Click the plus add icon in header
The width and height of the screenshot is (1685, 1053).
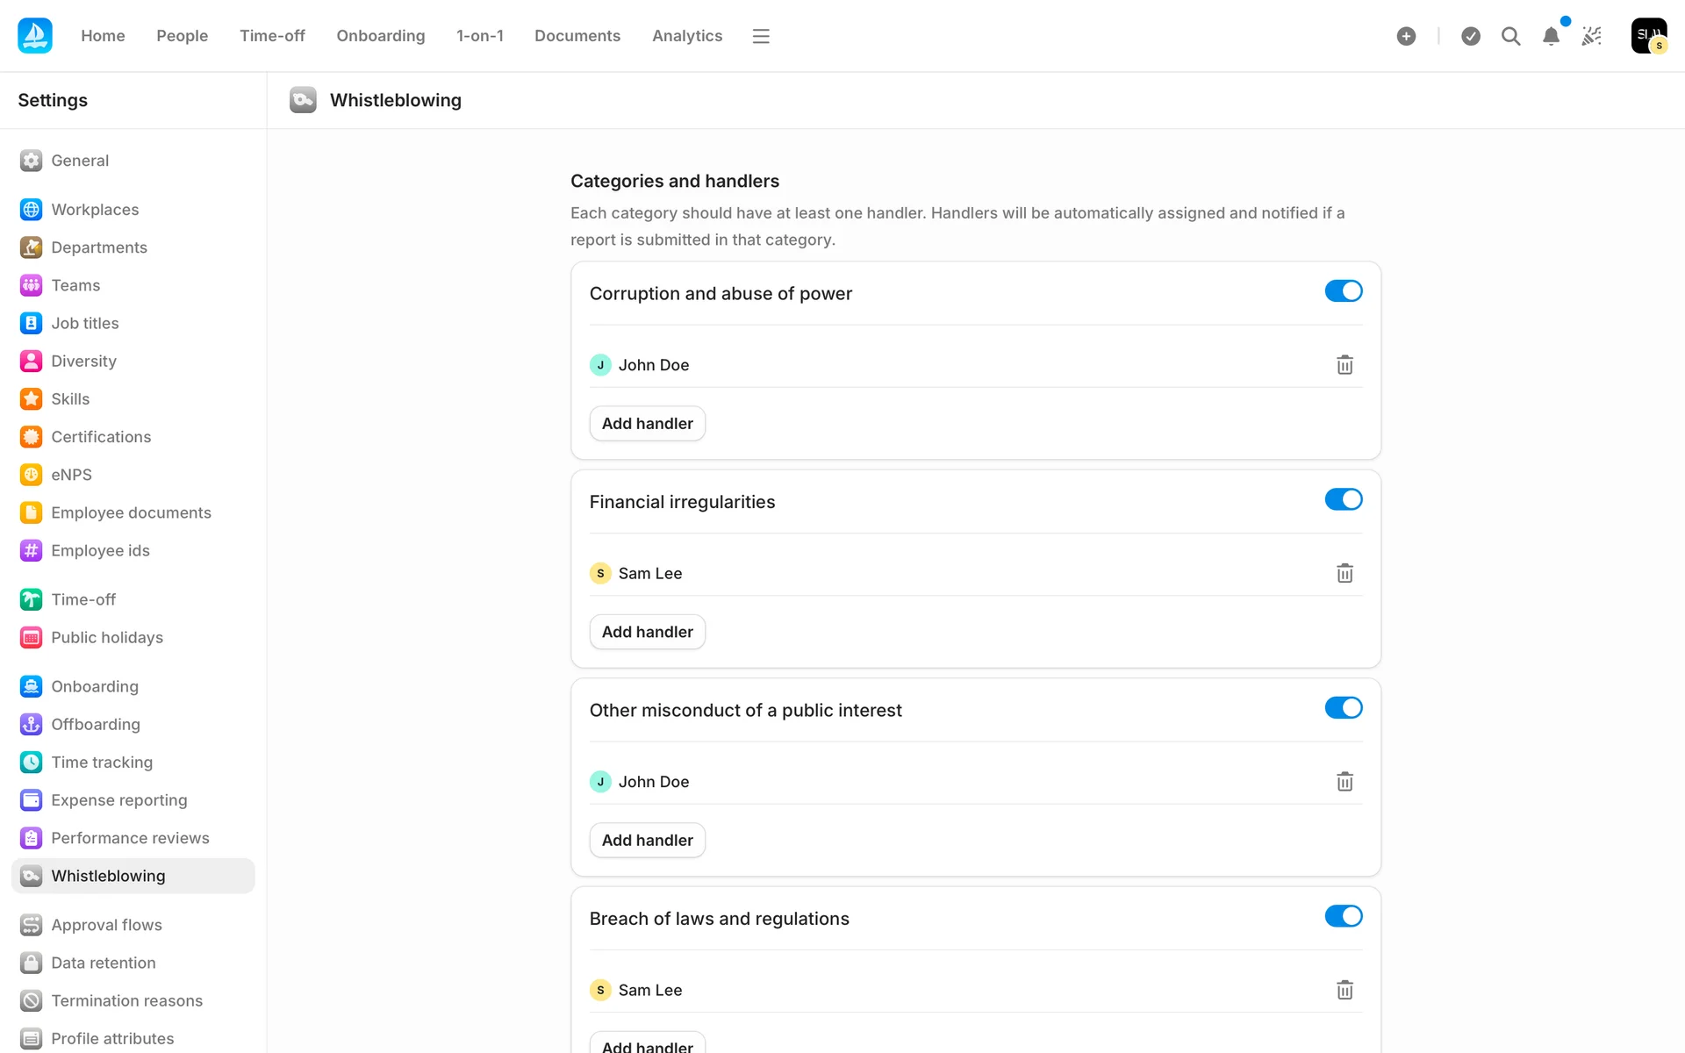pos(1406,36)
